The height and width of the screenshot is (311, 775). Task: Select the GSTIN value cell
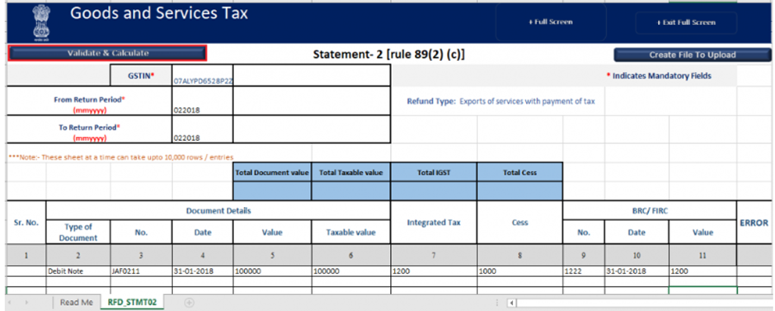click(x=203, y=76)
